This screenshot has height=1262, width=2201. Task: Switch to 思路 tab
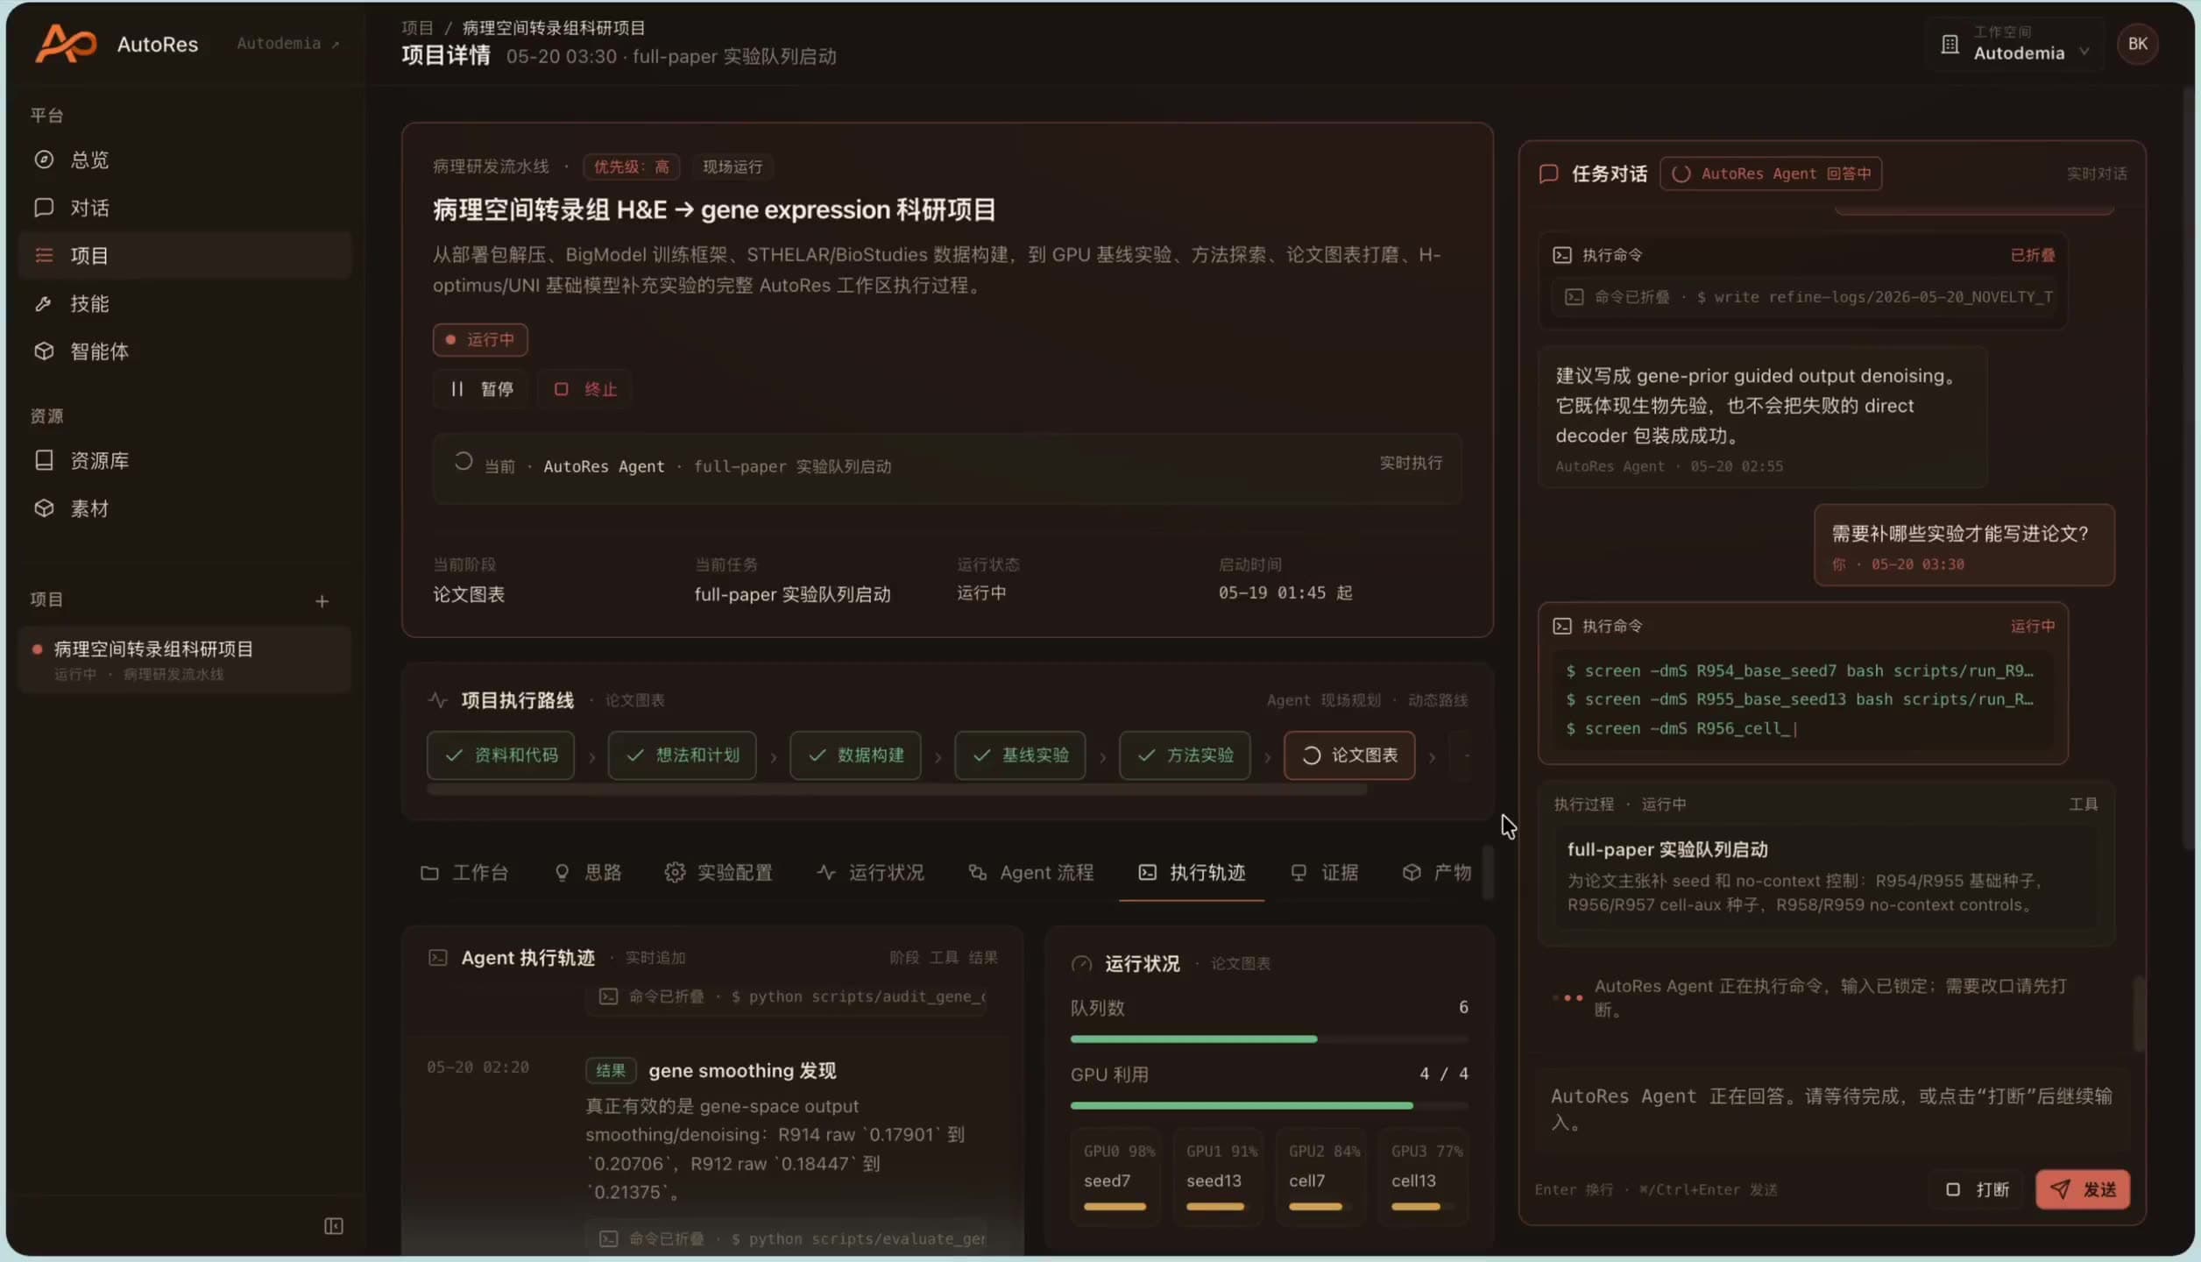click(588, 873)
